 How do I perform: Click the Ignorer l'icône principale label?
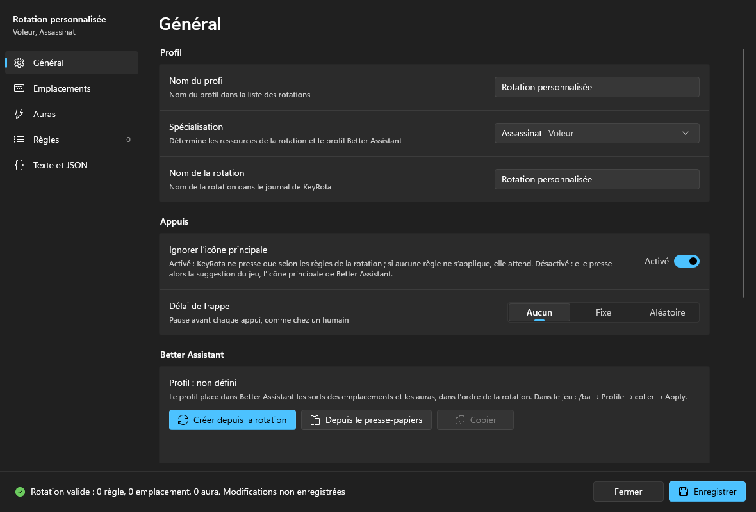coord(218,250)
